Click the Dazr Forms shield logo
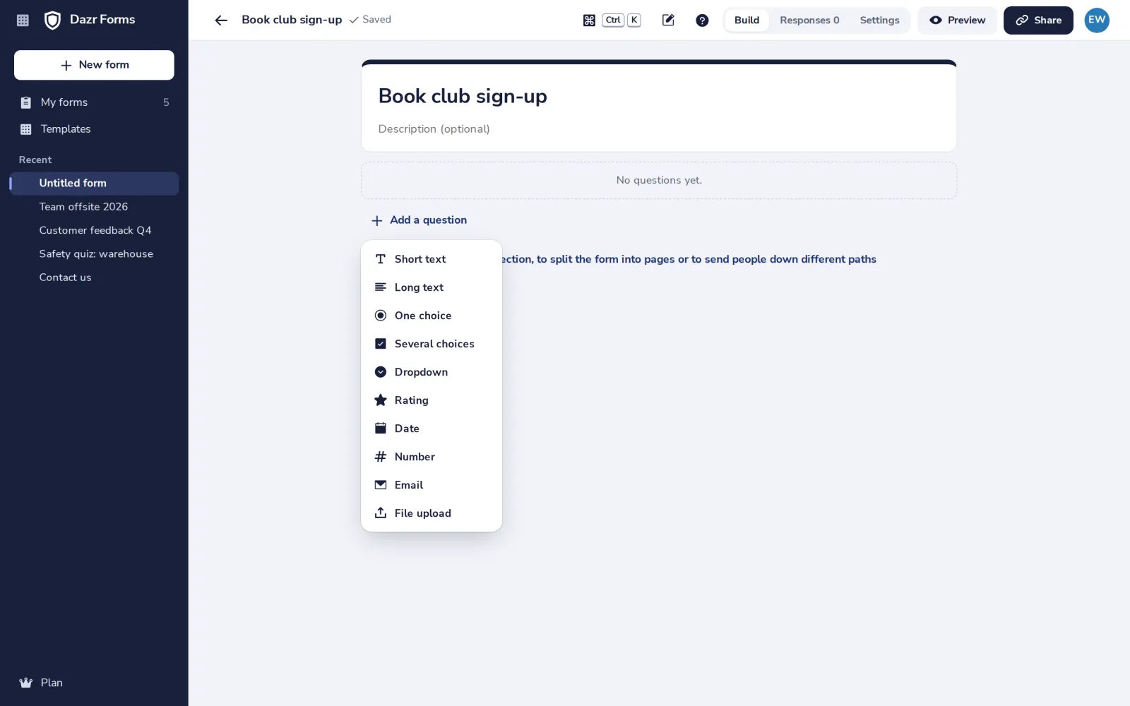 pyautogui.click(x=52, y=20)
